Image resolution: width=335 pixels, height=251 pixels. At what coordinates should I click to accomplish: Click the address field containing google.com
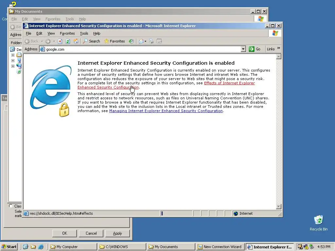click(143, 49)
